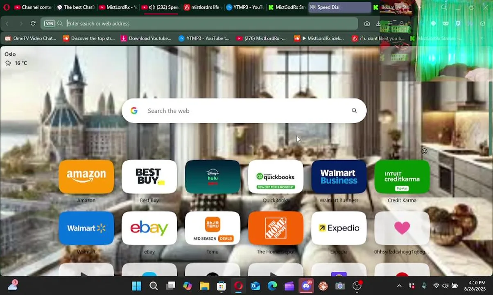
Task: Open the Amazon speed dial tile
Action: [86, 177]
